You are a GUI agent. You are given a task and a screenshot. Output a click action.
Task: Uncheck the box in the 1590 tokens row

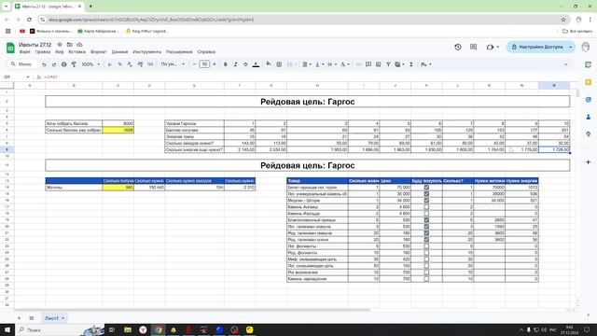point(426,227)
